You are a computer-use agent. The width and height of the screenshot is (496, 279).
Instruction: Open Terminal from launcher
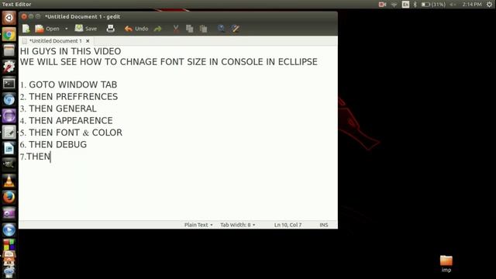click(x=9, y=83)
